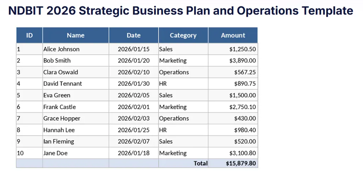Select the Frank Castle name cell
The height and width of the screenshot is (175, 363).
60,107
